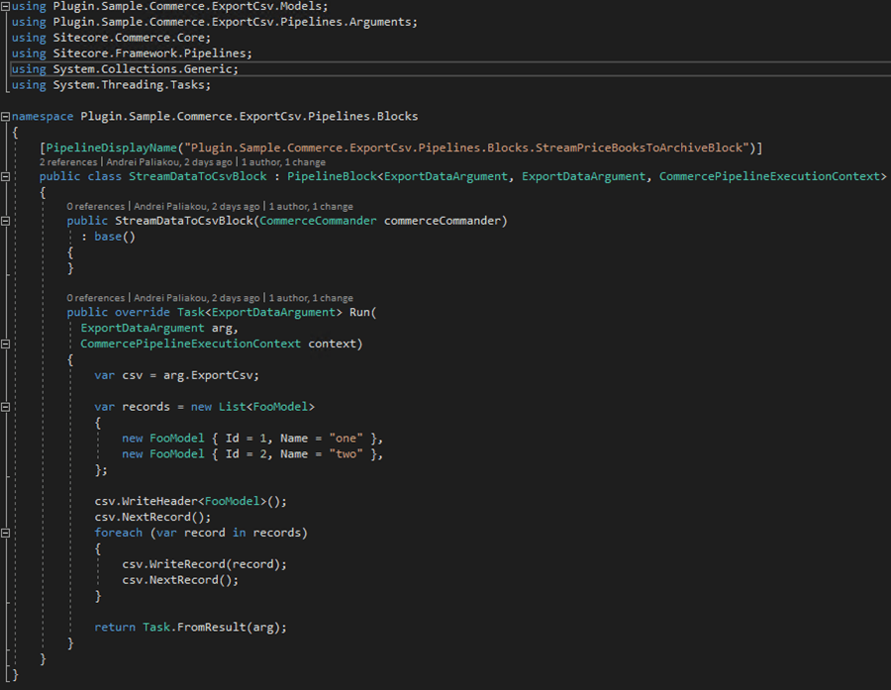This screenshot has width=891, height=690.
Task: Click the commerceCommander parameter name
Action: [x=443, y=221]
